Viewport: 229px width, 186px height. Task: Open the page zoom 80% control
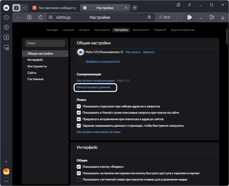[x=165, y=17]
